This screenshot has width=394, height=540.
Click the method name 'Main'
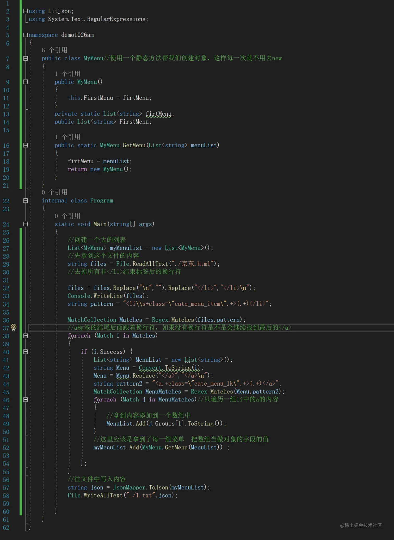point(100,224)
